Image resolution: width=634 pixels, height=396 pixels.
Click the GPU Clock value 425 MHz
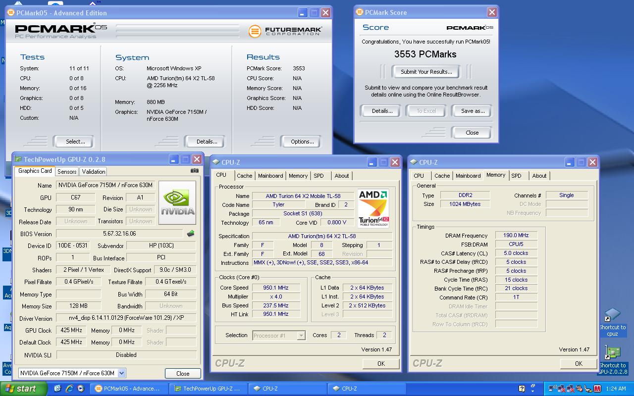coord(71,330)
